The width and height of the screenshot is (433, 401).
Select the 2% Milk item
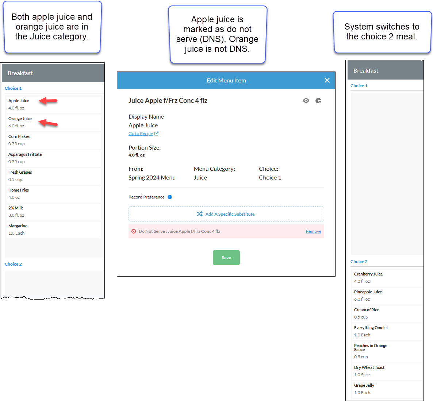[54, 212]
